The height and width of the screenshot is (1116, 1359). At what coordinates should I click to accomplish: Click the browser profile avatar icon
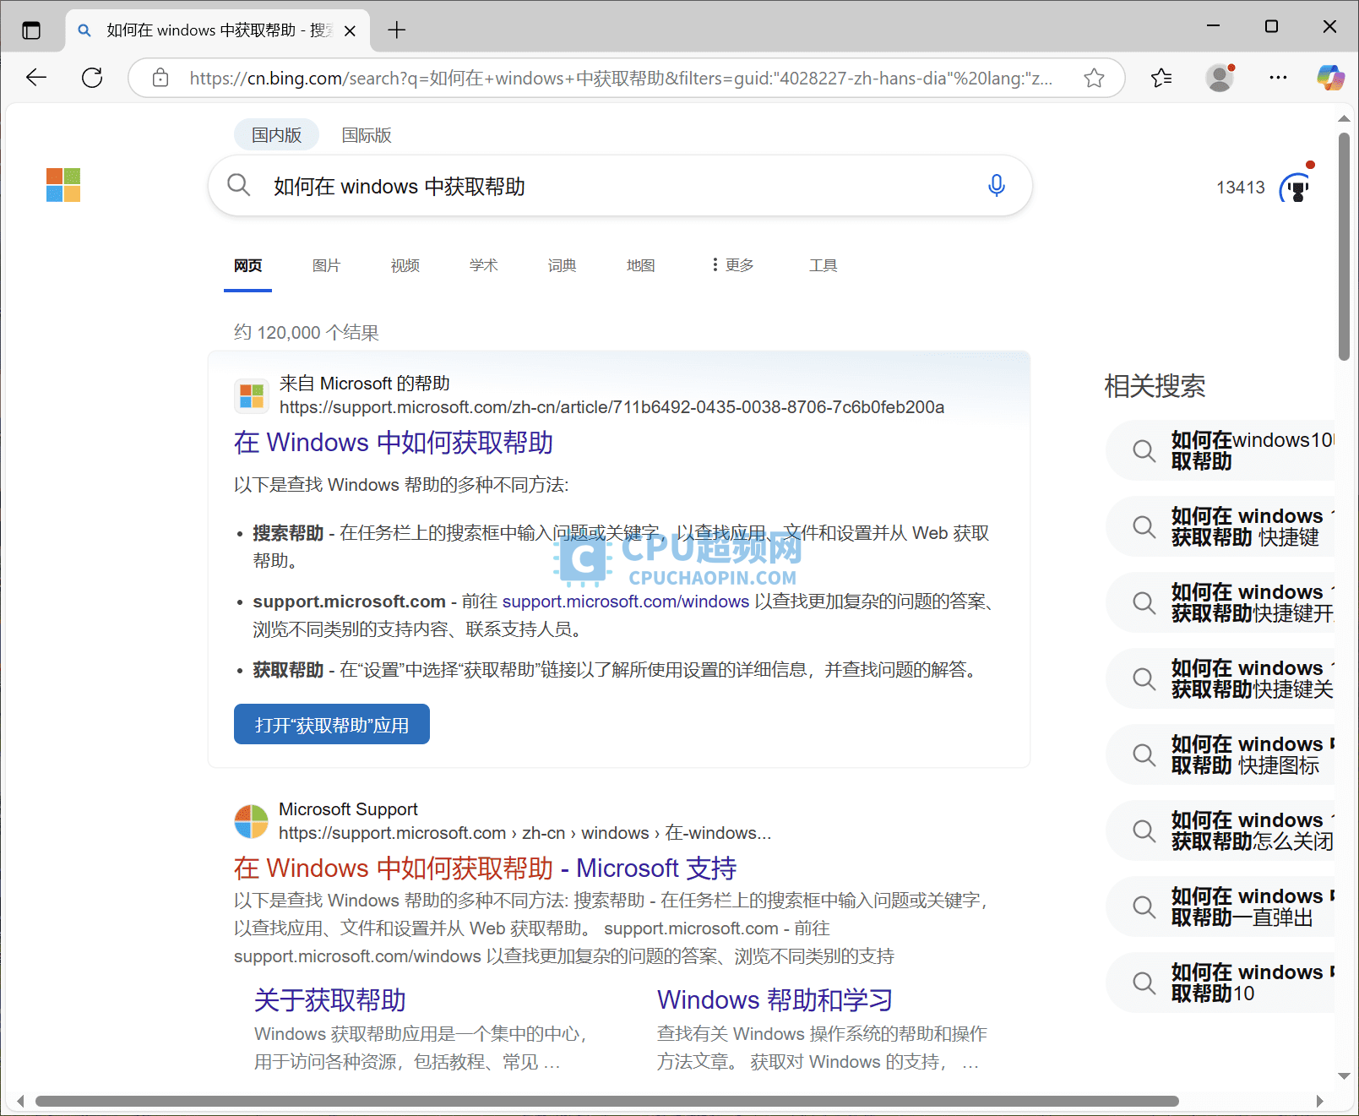1219,77
